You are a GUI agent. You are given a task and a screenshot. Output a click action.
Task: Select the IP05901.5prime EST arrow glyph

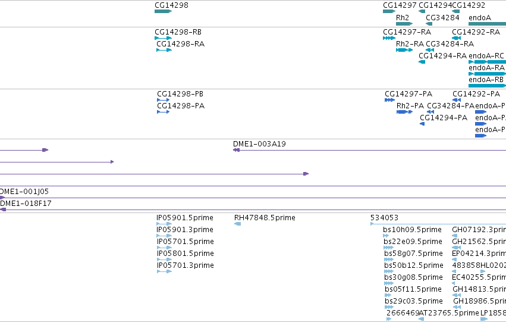click(164, 224)
